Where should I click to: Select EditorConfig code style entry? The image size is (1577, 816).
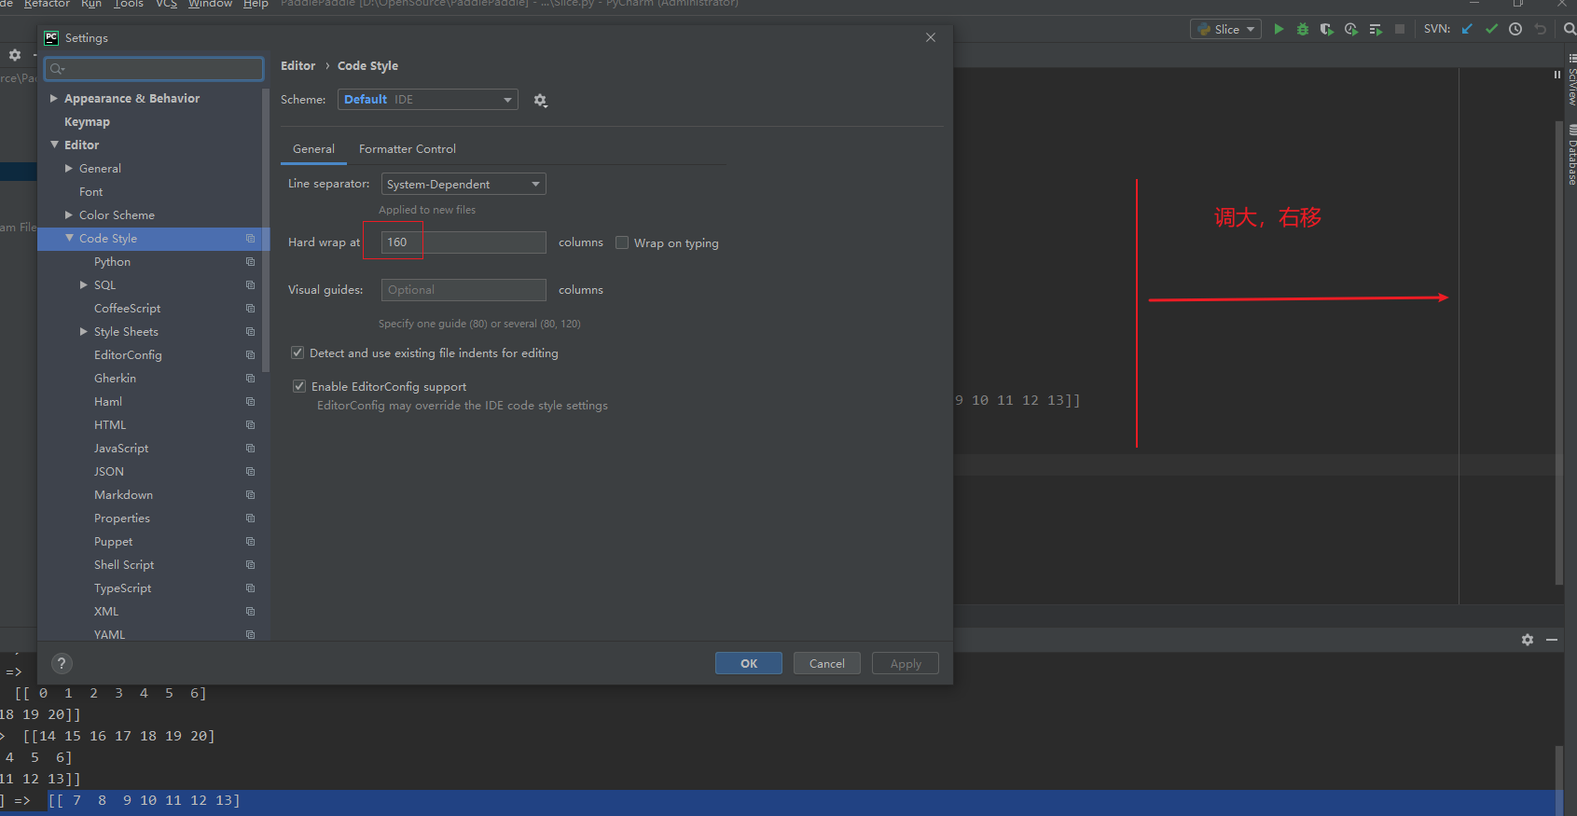128,355
